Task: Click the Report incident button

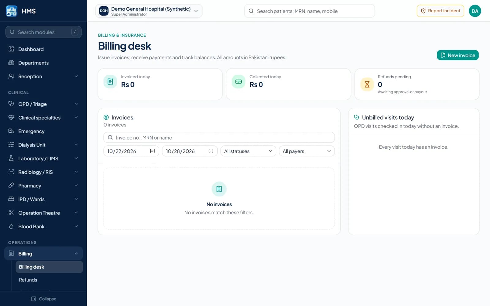Action: tap(440, 11)
